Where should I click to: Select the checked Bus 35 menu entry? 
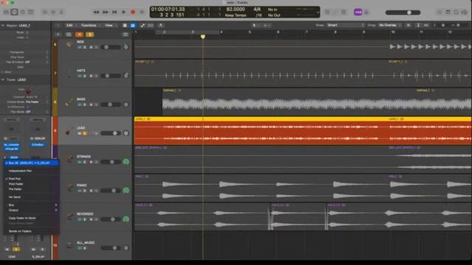pos(31,163)
